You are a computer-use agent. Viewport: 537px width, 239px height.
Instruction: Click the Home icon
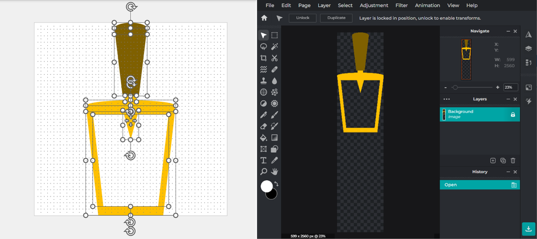264,18
